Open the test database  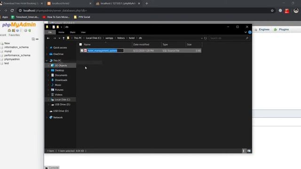tap(7, 63)
